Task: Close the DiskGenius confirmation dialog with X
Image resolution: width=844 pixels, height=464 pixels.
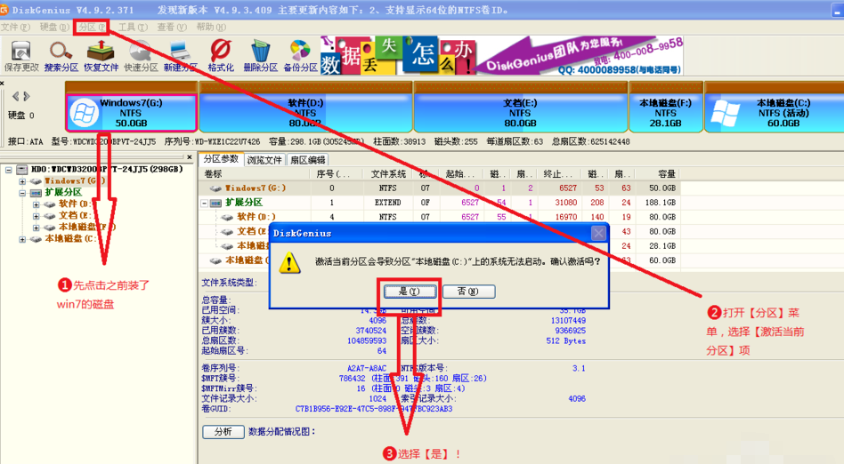Action: pos(598,233)
